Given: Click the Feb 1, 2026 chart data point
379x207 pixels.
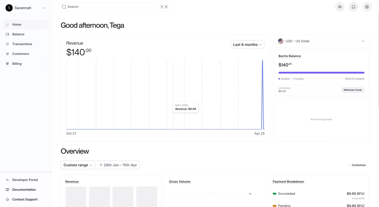Looking at the screenshot, I should 173,129.
